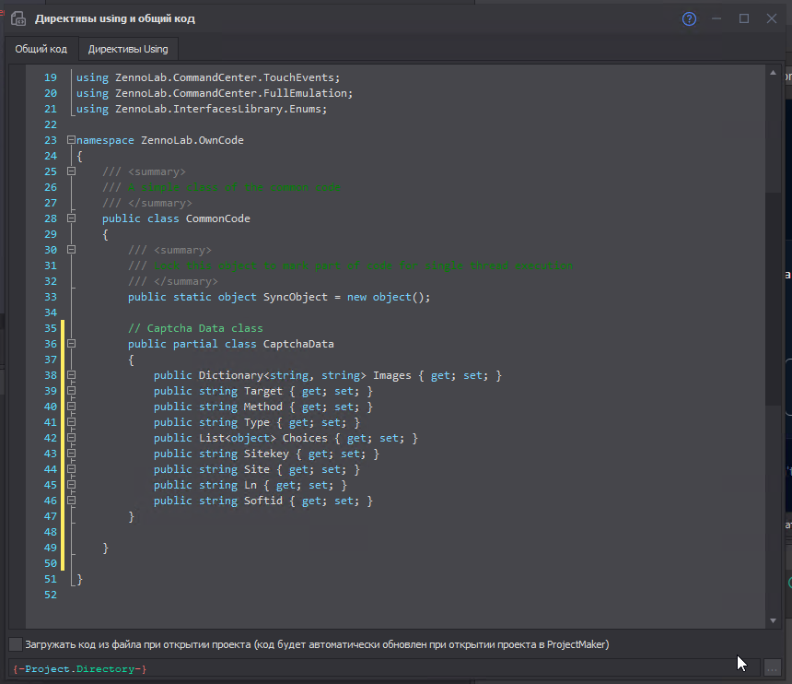Click the scrollbar down arrow

tap(773, 620)
